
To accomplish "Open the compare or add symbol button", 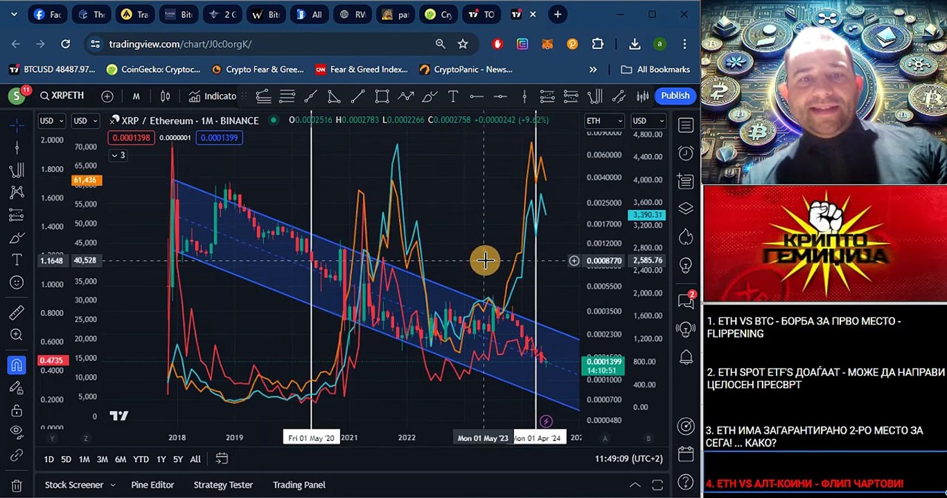I will coord(107,96).
